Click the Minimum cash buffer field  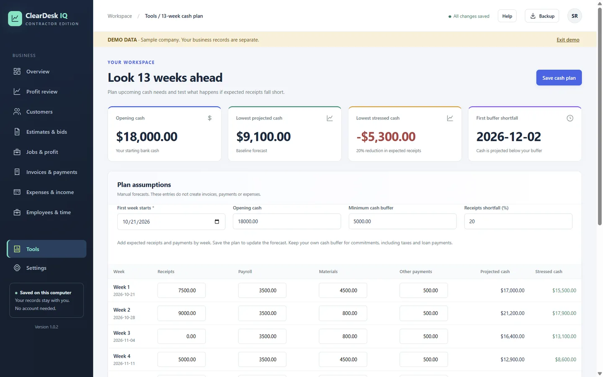coord(402,221)
